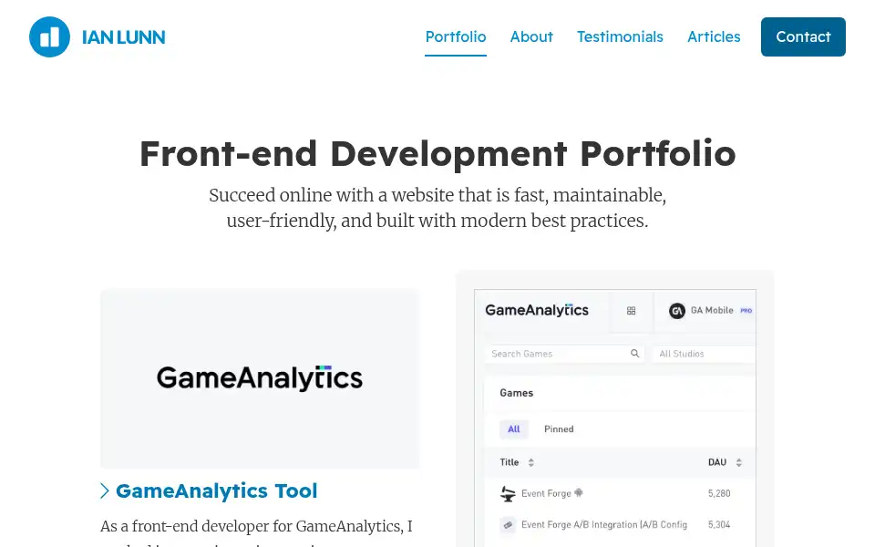Click the Ian Lunn circular logo icon
Screen dimensions: 875x547
pyautogui.click(x=49, y=36)
